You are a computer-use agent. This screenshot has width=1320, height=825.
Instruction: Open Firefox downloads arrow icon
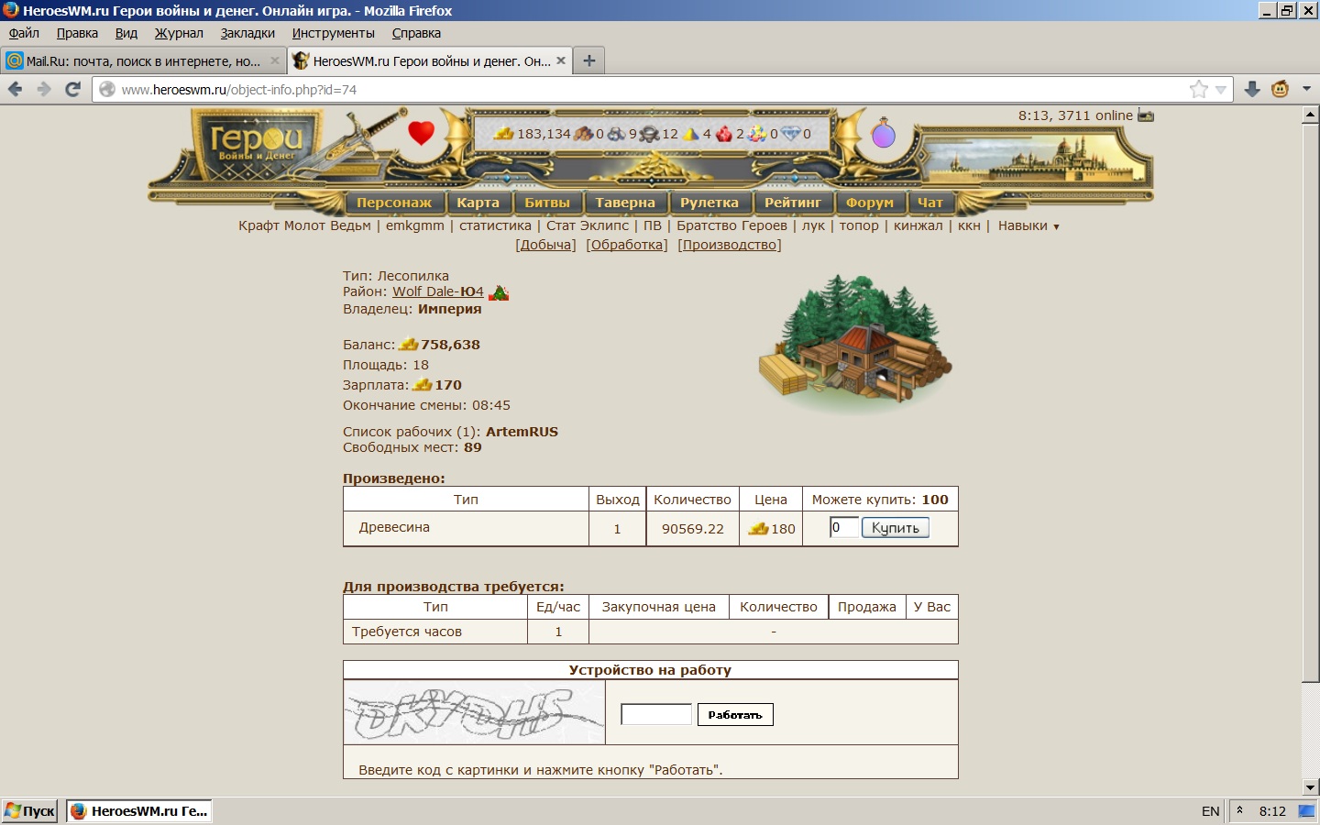pyautogui.click(x=1252, y=89)
